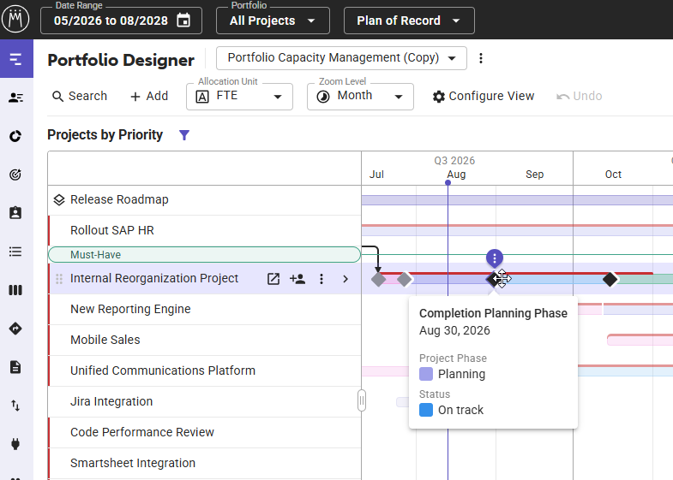This screenshot has width=673, height=480.
Task: Open the team planner people sidebar icon
Action: 16,98
